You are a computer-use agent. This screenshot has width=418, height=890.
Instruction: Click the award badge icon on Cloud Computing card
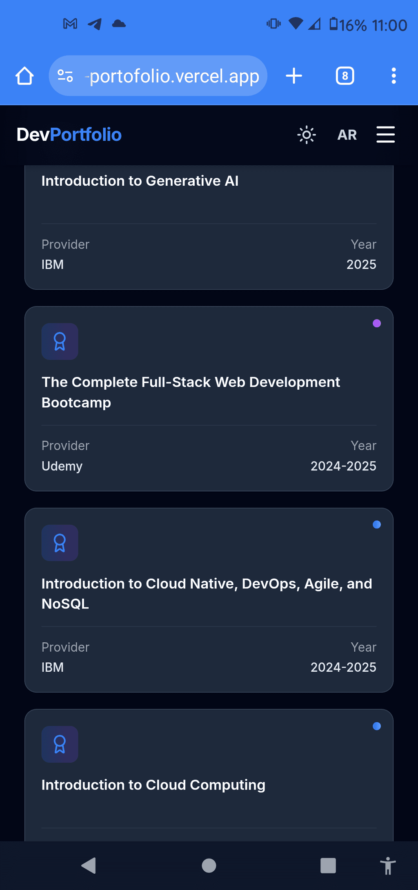pos(60,744)
